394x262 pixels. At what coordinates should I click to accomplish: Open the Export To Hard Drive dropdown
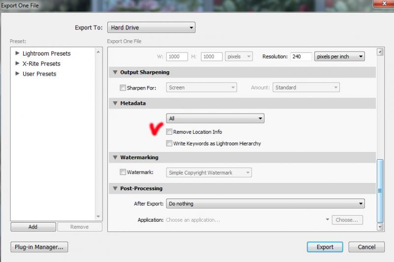151,28
